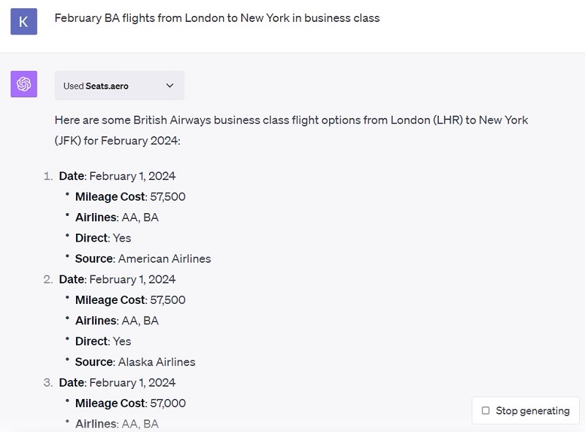Click the Source: American Airlines line
The width and height of the screenshot is (585, 432).
tap(143, 258)
